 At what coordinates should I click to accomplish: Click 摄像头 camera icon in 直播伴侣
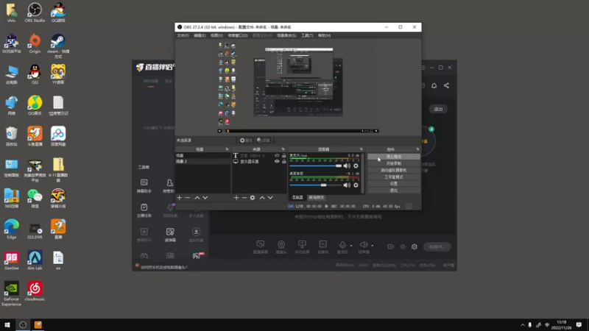(x=281, y=246)
